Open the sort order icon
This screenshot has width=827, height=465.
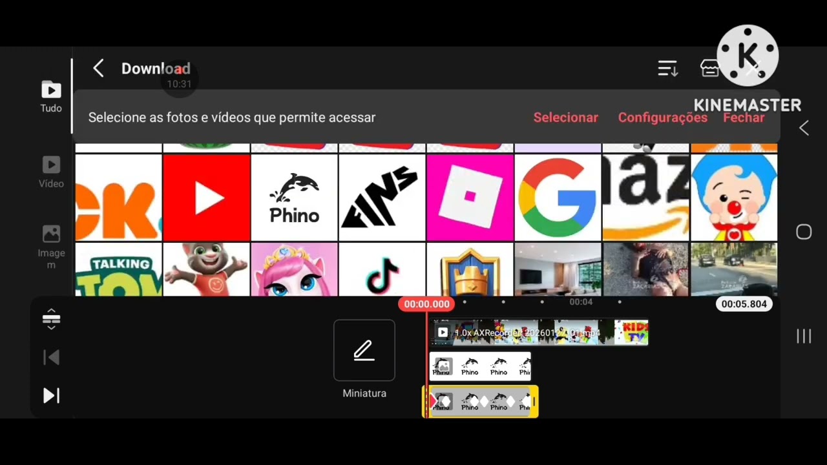(667, 68)
